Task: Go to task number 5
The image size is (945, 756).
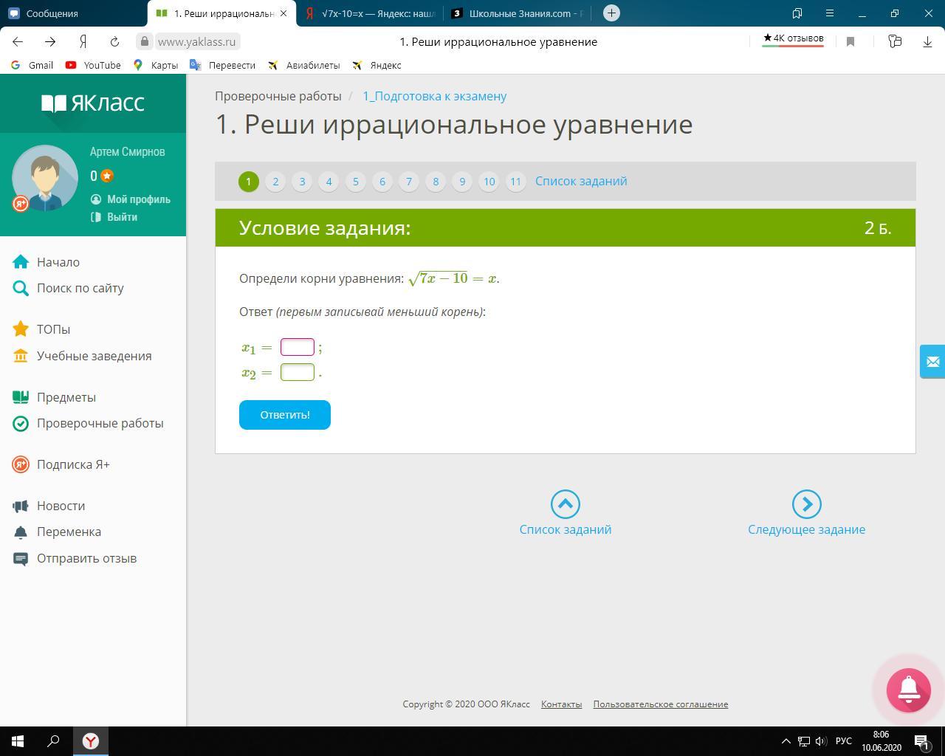Action: click(x=355, y=182)
